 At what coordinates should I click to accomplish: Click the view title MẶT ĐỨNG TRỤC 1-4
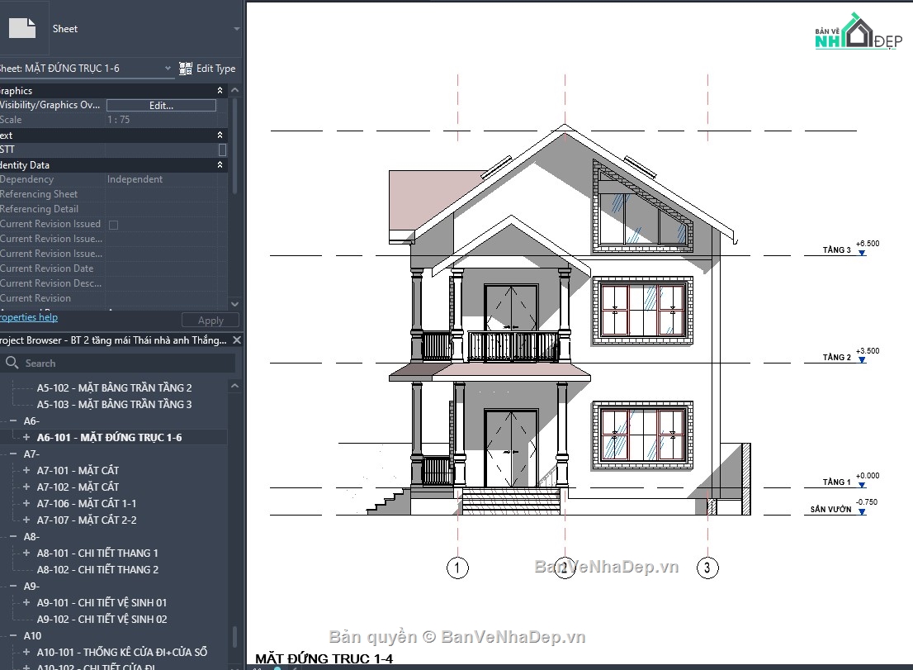[x=324, y=658]
